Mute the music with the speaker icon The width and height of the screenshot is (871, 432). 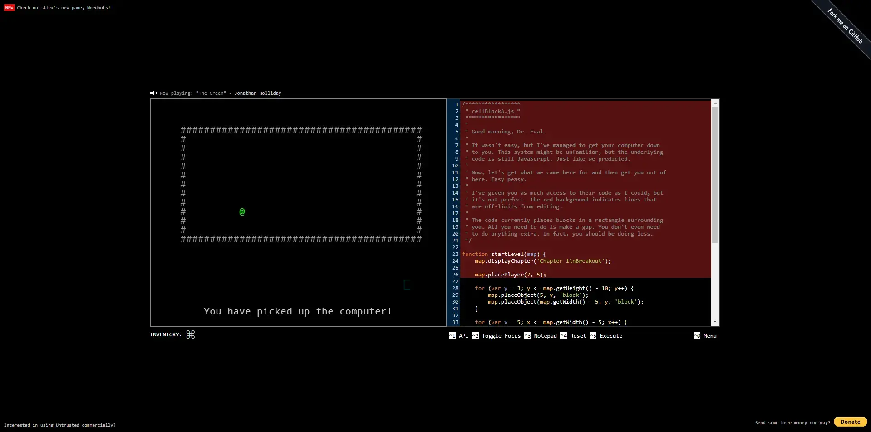(153, 93)
